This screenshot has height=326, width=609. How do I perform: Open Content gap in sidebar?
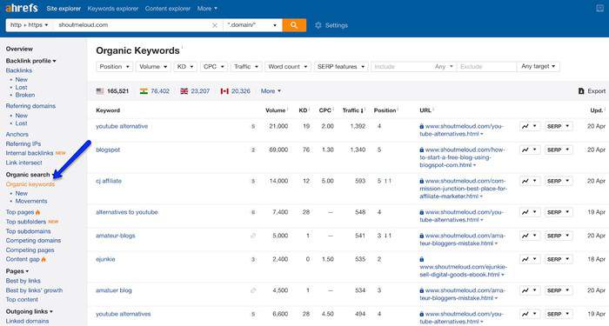[23, 259]
